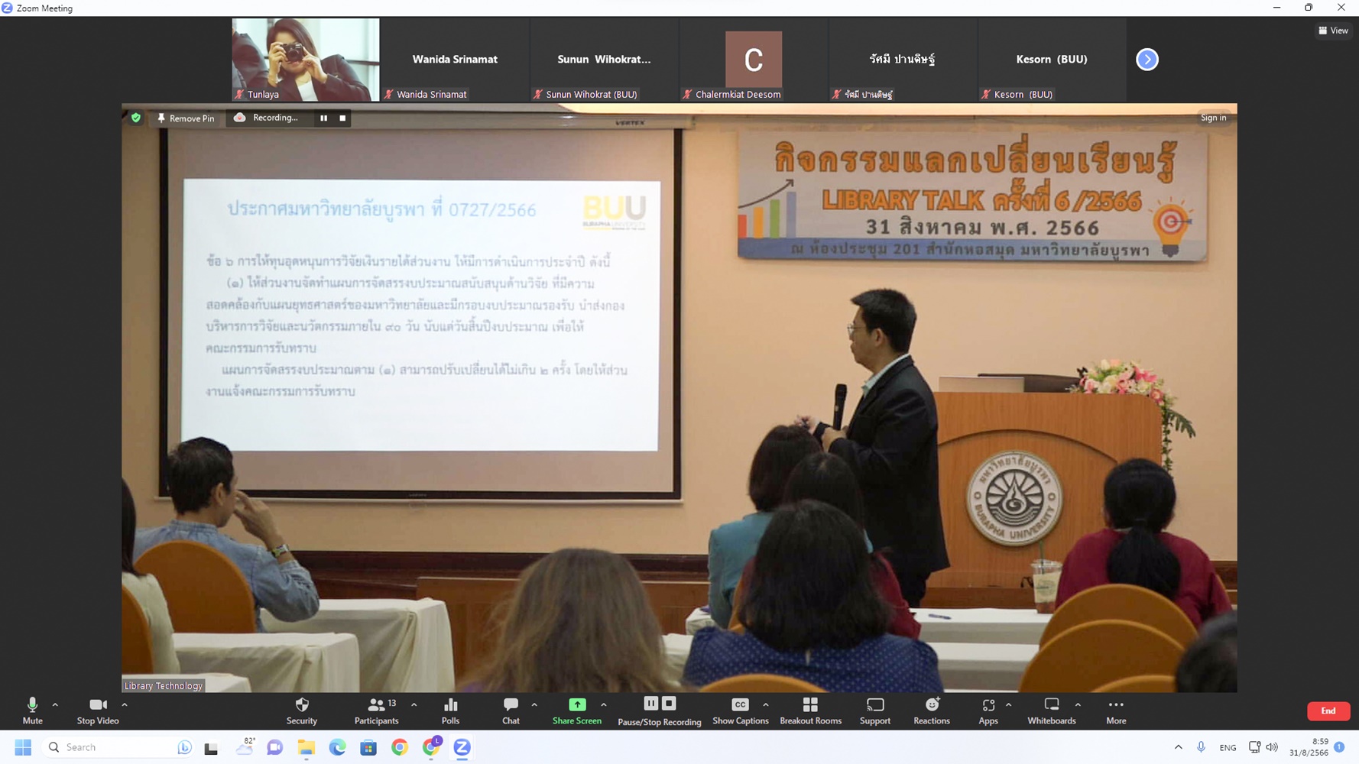The width and height of the screenshot is (1359, 764).
Task: Pause the recording in the indicator bar
Action: [x=324, y=118]
